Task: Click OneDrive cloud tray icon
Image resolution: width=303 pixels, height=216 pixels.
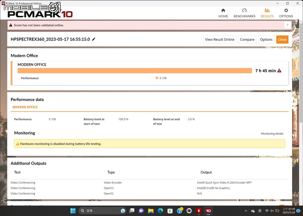Action: pyautogui.click(x=253, y=211)
